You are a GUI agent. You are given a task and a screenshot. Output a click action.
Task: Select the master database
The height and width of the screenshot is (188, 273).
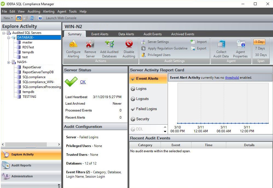coord(27,42)
